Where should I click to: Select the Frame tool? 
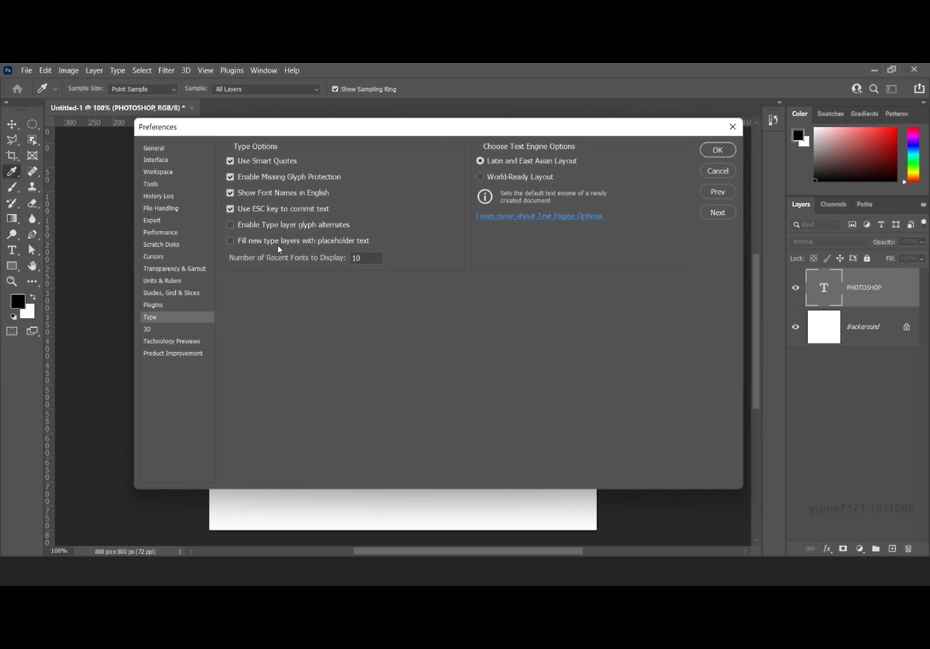click(x=33, y=155)
